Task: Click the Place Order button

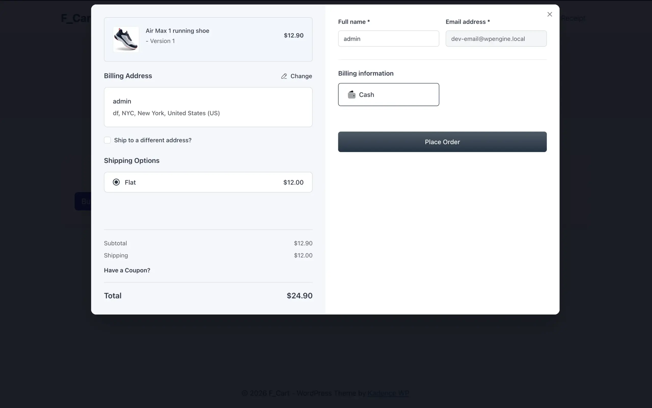Action: pyautogui.click(x=442, y=142)
